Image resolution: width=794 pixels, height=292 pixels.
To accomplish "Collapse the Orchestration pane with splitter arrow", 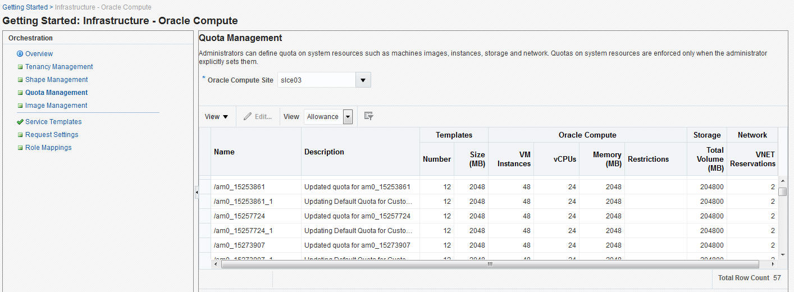I will tap(197, 193).
